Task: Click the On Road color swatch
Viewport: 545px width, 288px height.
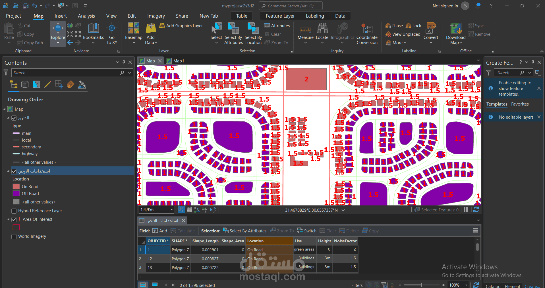Action: 16,186
